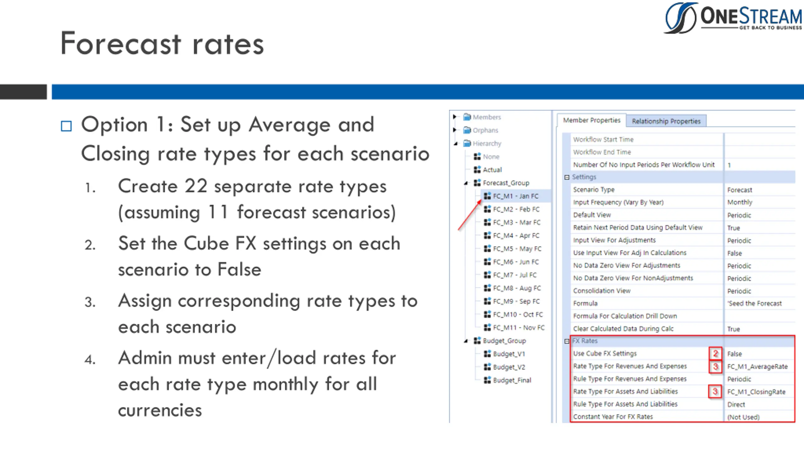Screen dimensions: 804x452
Task: Click the Consolidation View value Periodic
Action: pyautogui.click(x=739, y=291)
